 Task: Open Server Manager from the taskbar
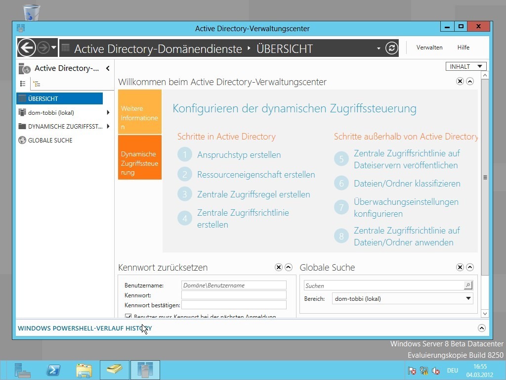pyautogui.click(x=22, y=370)
